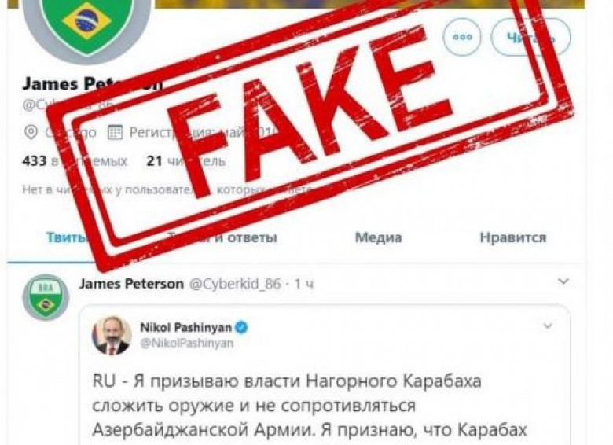This screenshot has height=445, width=613.
Task: Open the @NikolPashinyan handle link
Action: [x=187, y=343]
